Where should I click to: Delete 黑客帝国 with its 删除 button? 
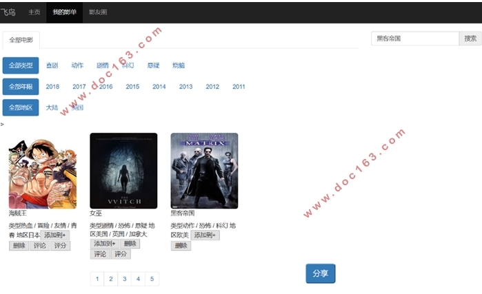click(181, 246)
